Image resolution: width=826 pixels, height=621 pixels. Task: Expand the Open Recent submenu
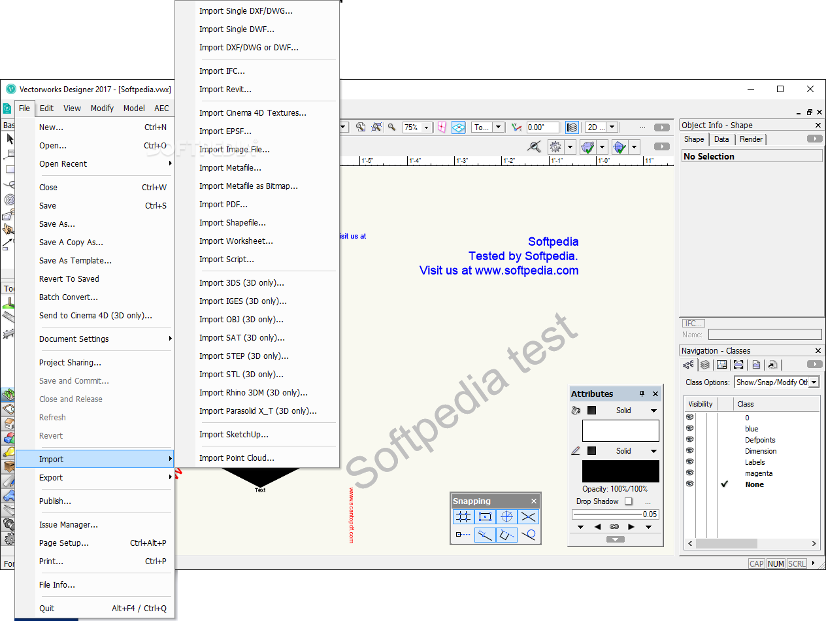click(95, 163)
